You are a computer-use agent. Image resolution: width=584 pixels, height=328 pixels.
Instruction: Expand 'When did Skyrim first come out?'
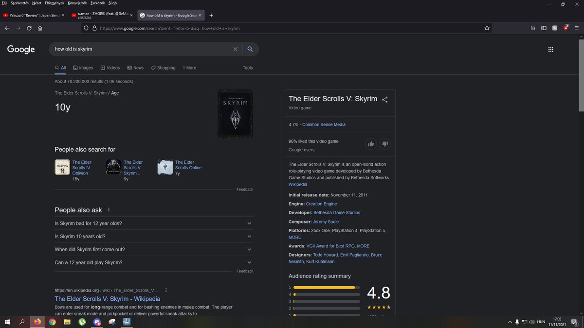154,249
